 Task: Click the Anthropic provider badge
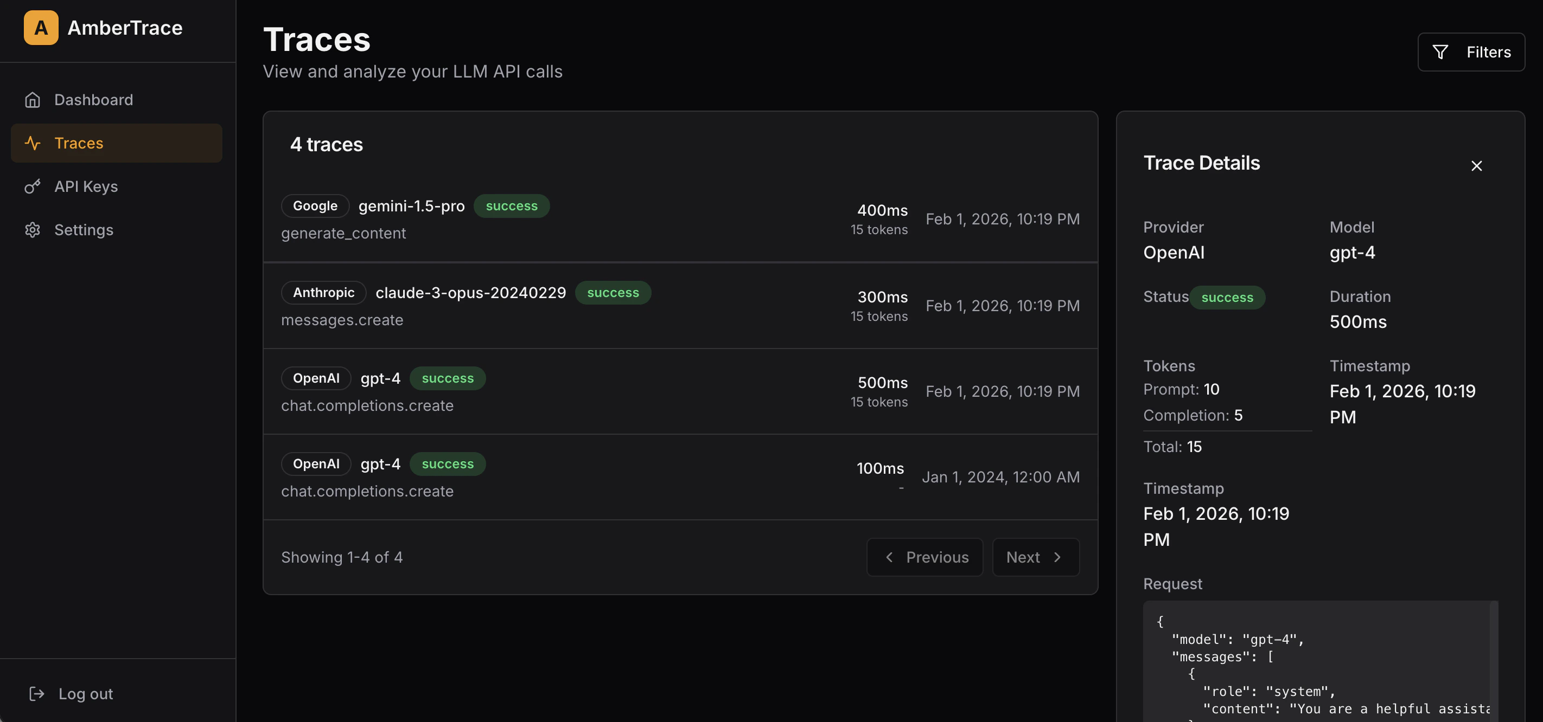323,293
